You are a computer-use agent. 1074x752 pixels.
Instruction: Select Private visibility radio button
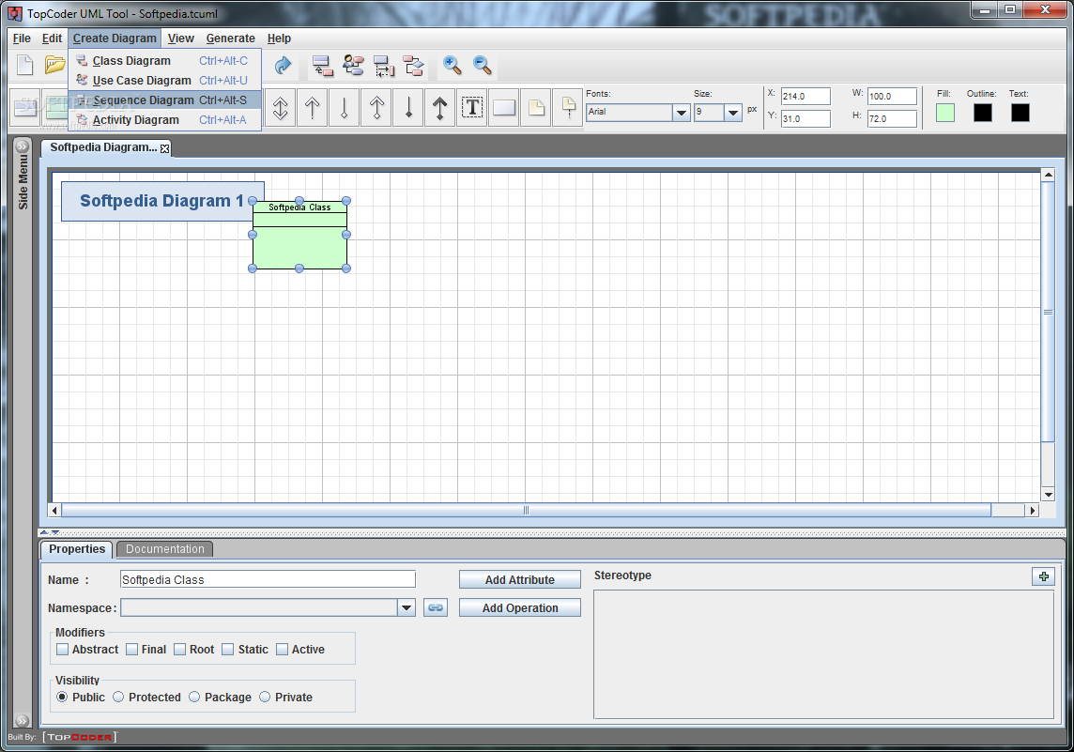coord(265,697)
